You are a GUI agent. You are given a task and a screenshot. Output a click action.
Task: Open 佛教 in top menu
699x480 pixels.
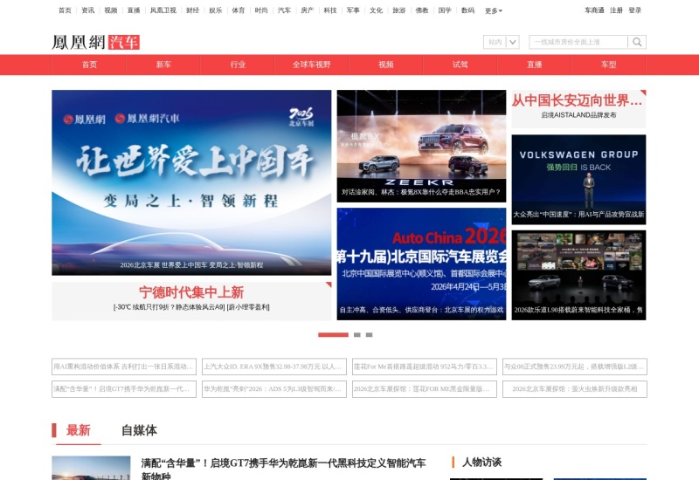[422, 10]
